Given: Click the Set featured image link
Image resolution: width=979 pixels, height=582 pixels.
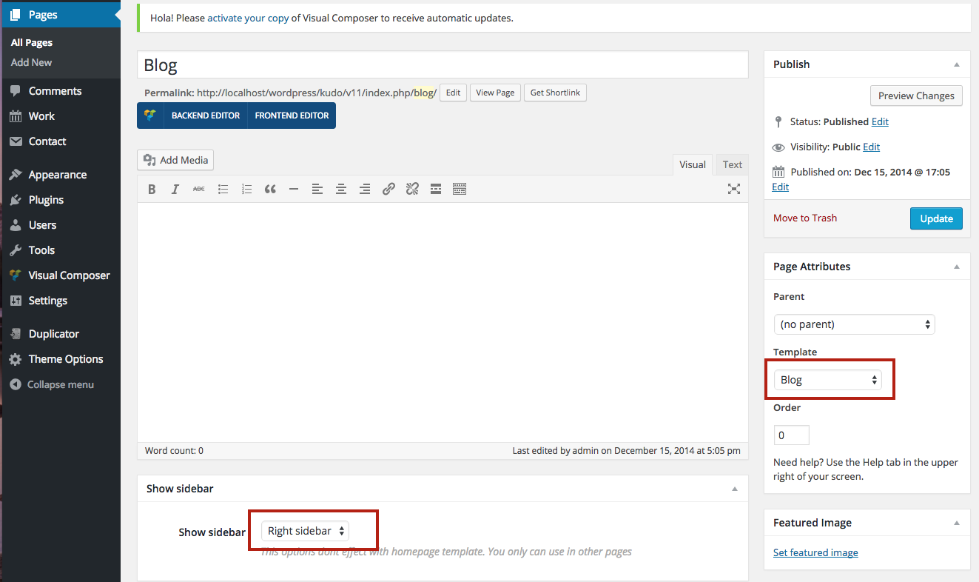Looking at the screenshot, I should point(815,552).
